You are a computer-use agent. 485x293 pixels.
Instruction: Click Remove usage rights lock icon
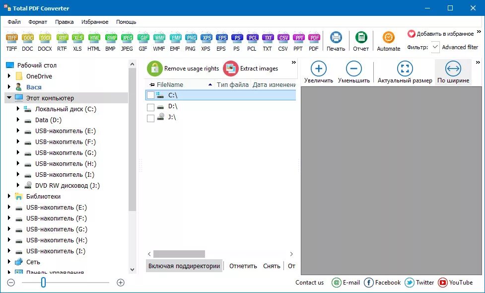coord(155,69)
